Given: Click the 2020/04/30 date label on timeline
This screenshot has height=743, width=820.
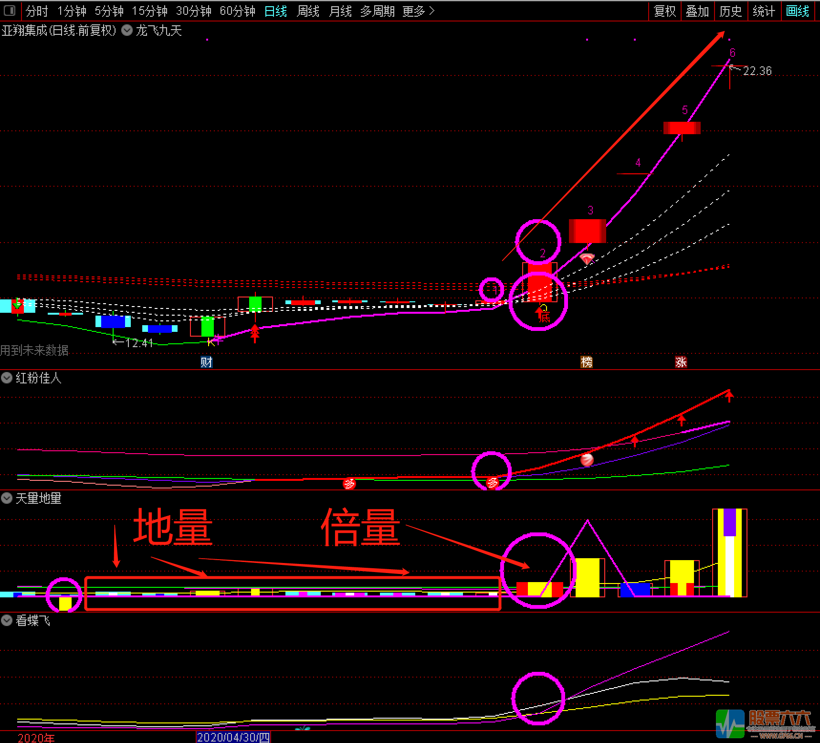Looking at the screenshot, I should (233, 737).
